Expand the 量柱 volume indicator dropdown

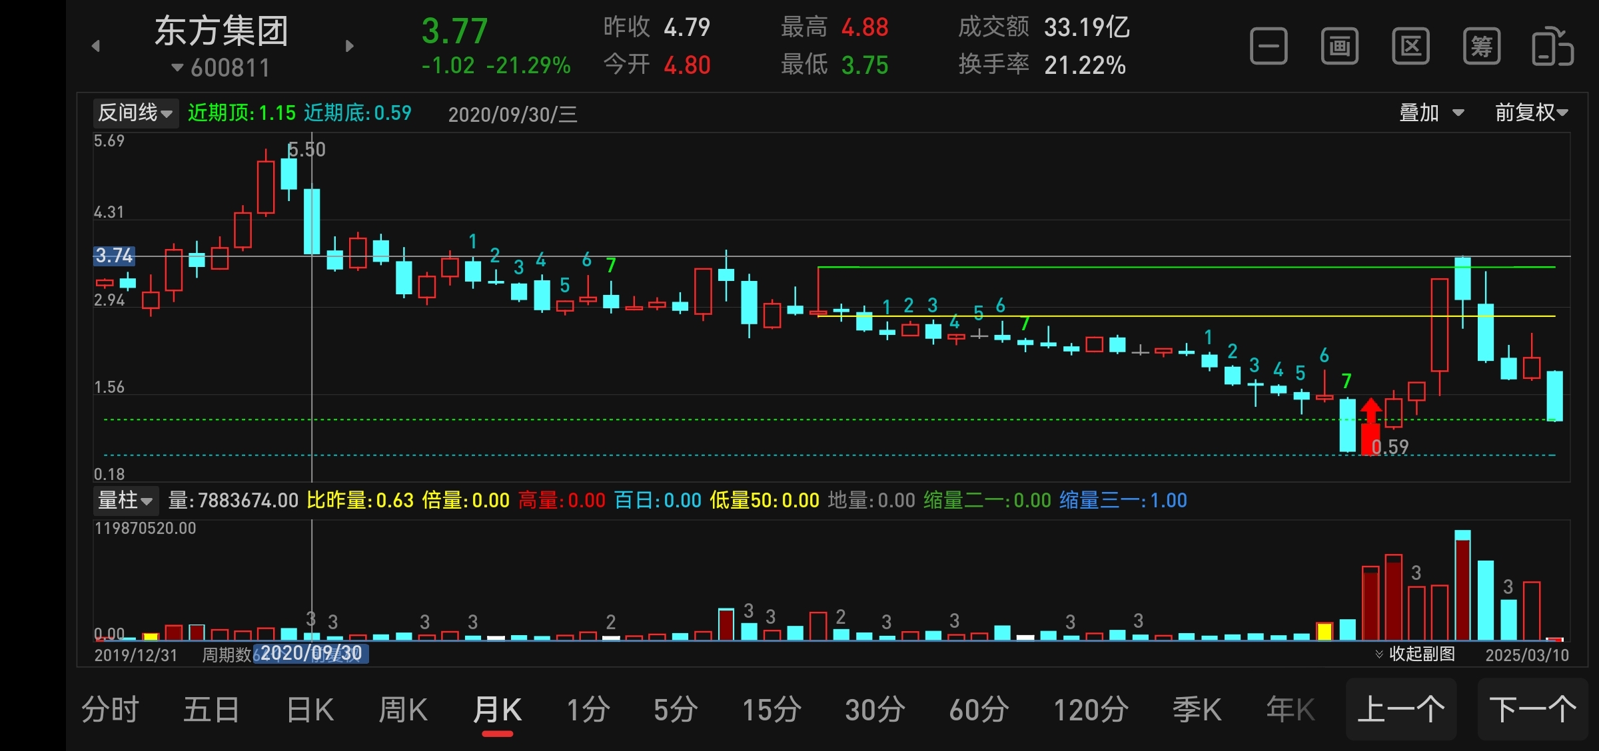(126, 501)
